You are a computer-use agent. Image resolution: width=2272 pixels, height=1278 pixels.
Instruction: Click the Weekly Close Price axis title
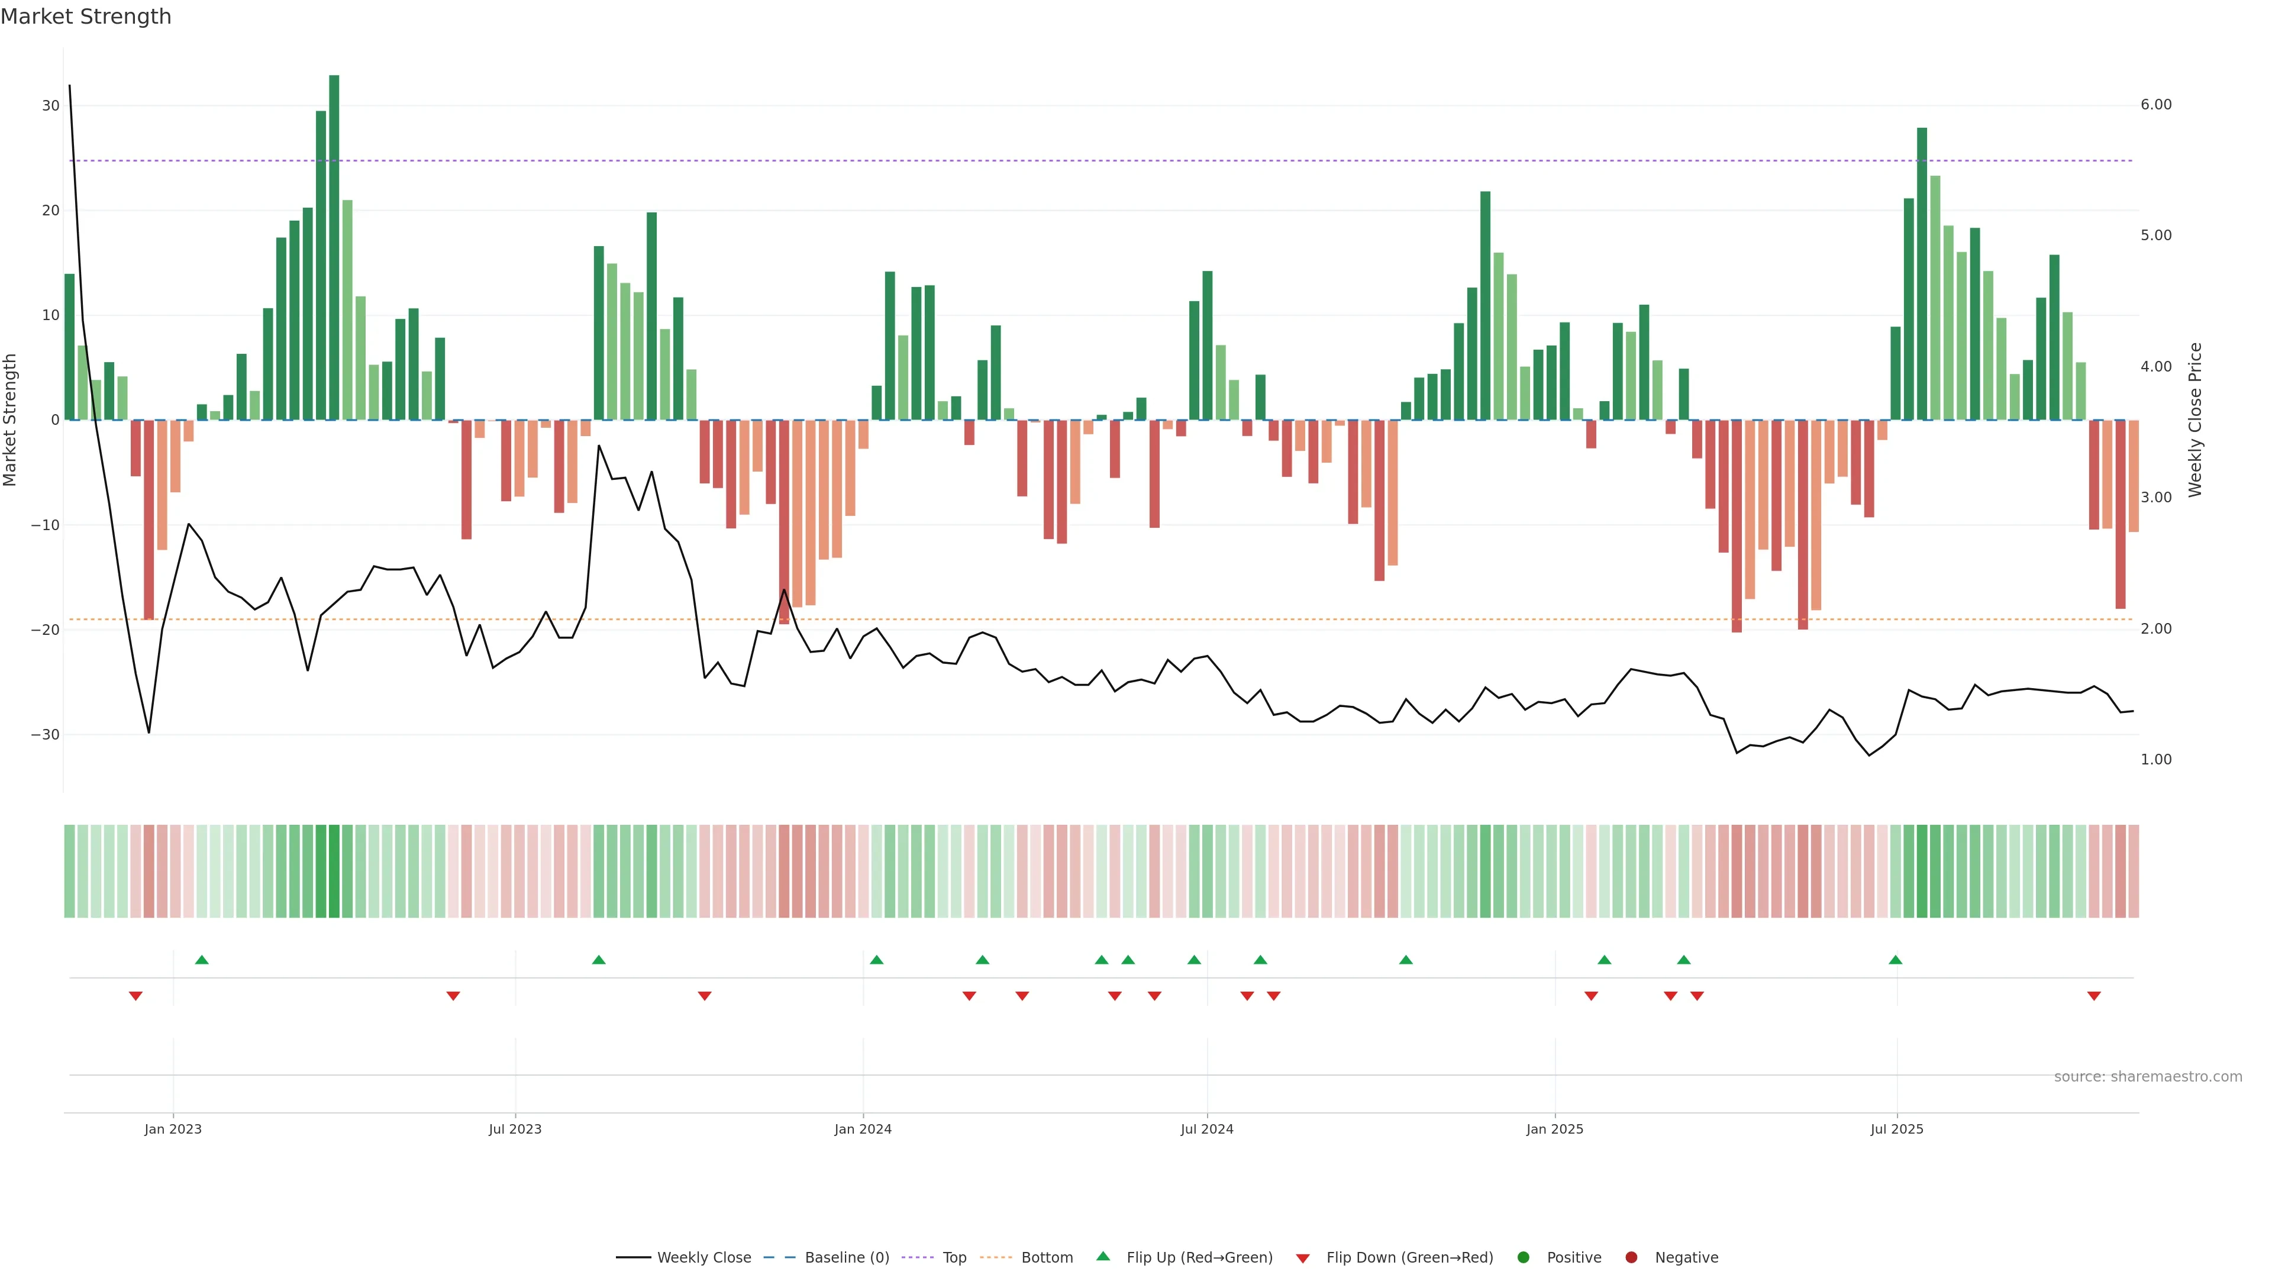click(x=2195, y=420)
